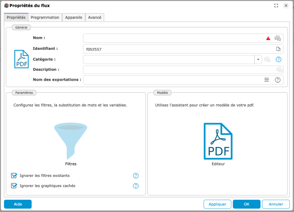Confirm with the OK button
Image resolution: width=294 pixels, height=212 pixels.
(x=246, y=204)
